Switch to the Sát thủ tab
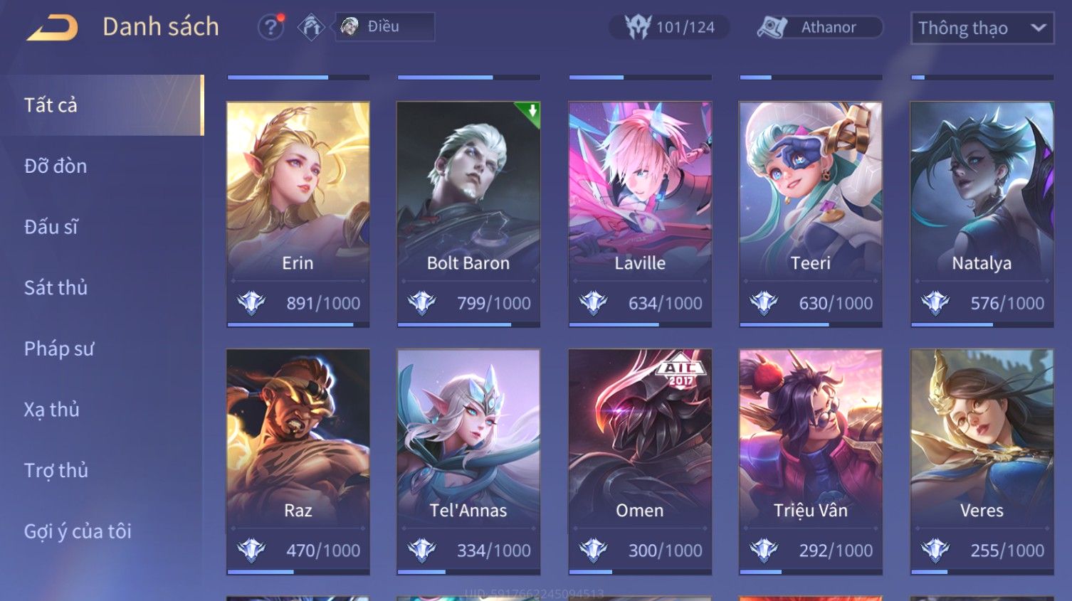Viewport: 1072px width, 601px height. click(x=56, y=287)
